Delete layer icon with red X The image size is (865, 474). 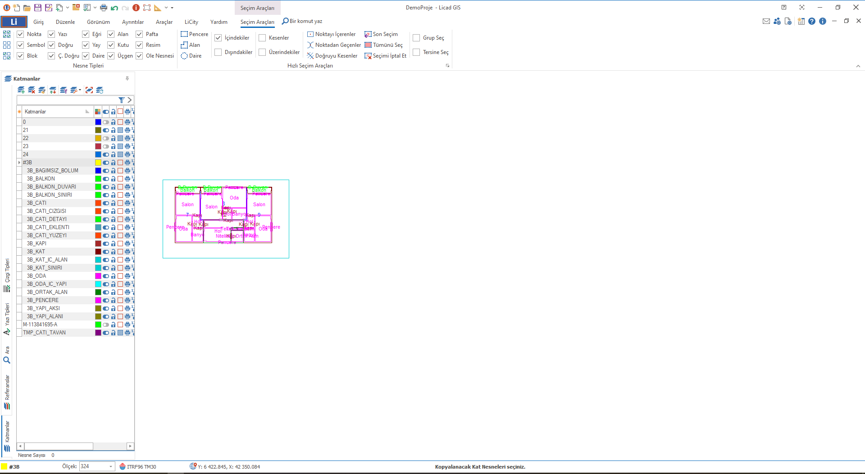coord(32,90)
